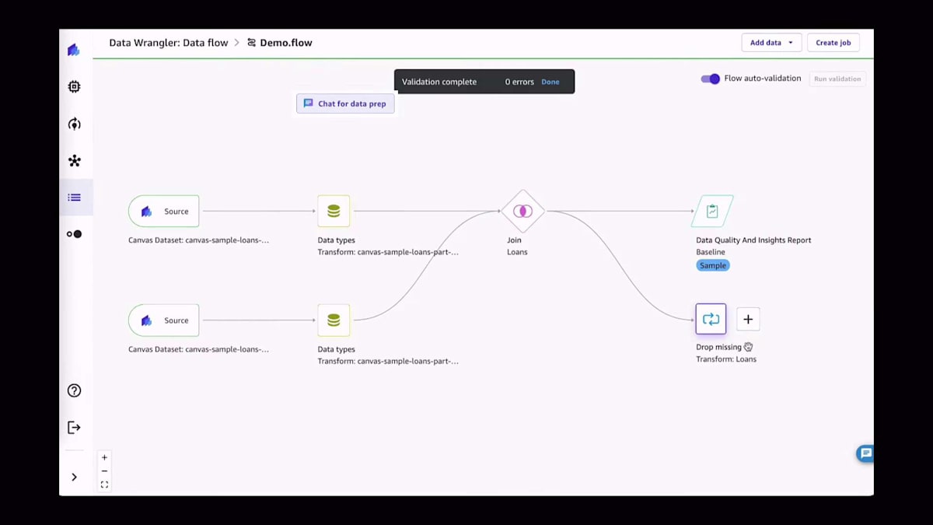Click the Demo.flow breadcrumb title
This screenshot has height=525, width=933.
(x=286, y=43)
